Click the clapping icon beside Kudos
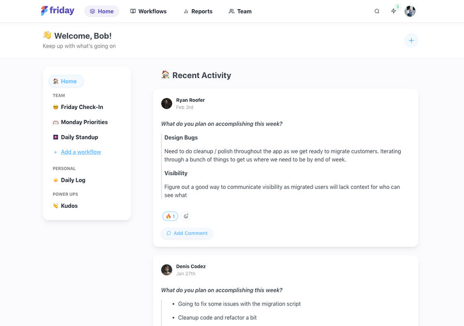This screenshot has width=464, height=326. pos(55,206)
